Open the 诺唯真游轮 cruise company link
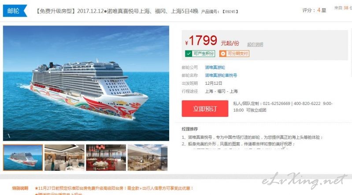 (x=215, y=67)
